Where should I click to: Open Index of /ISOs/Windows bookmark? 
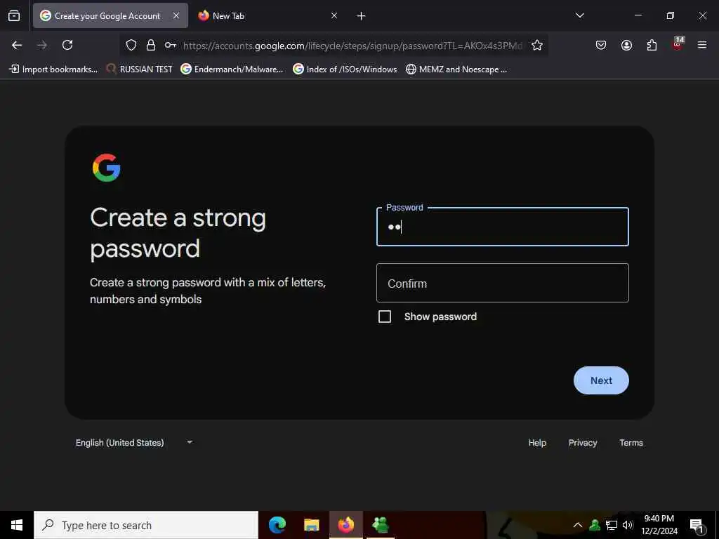click(345, 69)
